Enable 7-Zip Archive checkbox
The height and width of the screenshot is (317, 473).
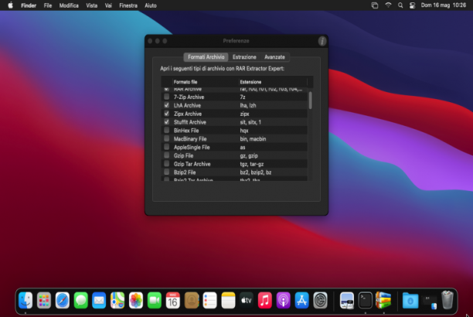(x=166, y=97)
